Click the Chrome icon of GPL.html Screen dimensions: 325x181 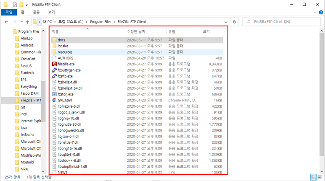pos(54,100)
